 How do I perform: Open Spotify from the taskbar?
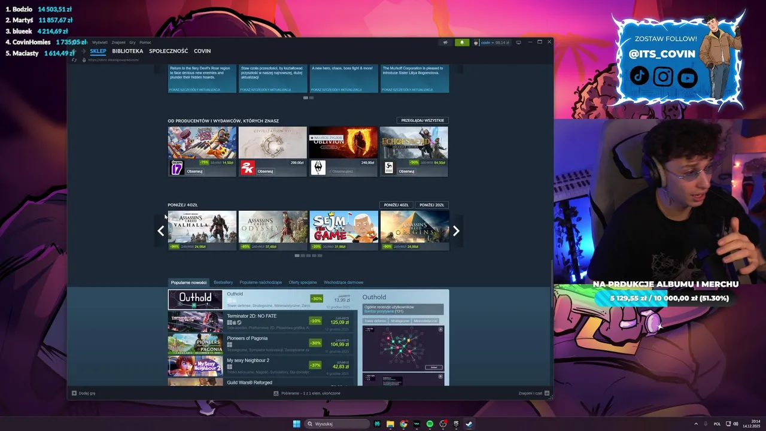[x=430, y=424]
